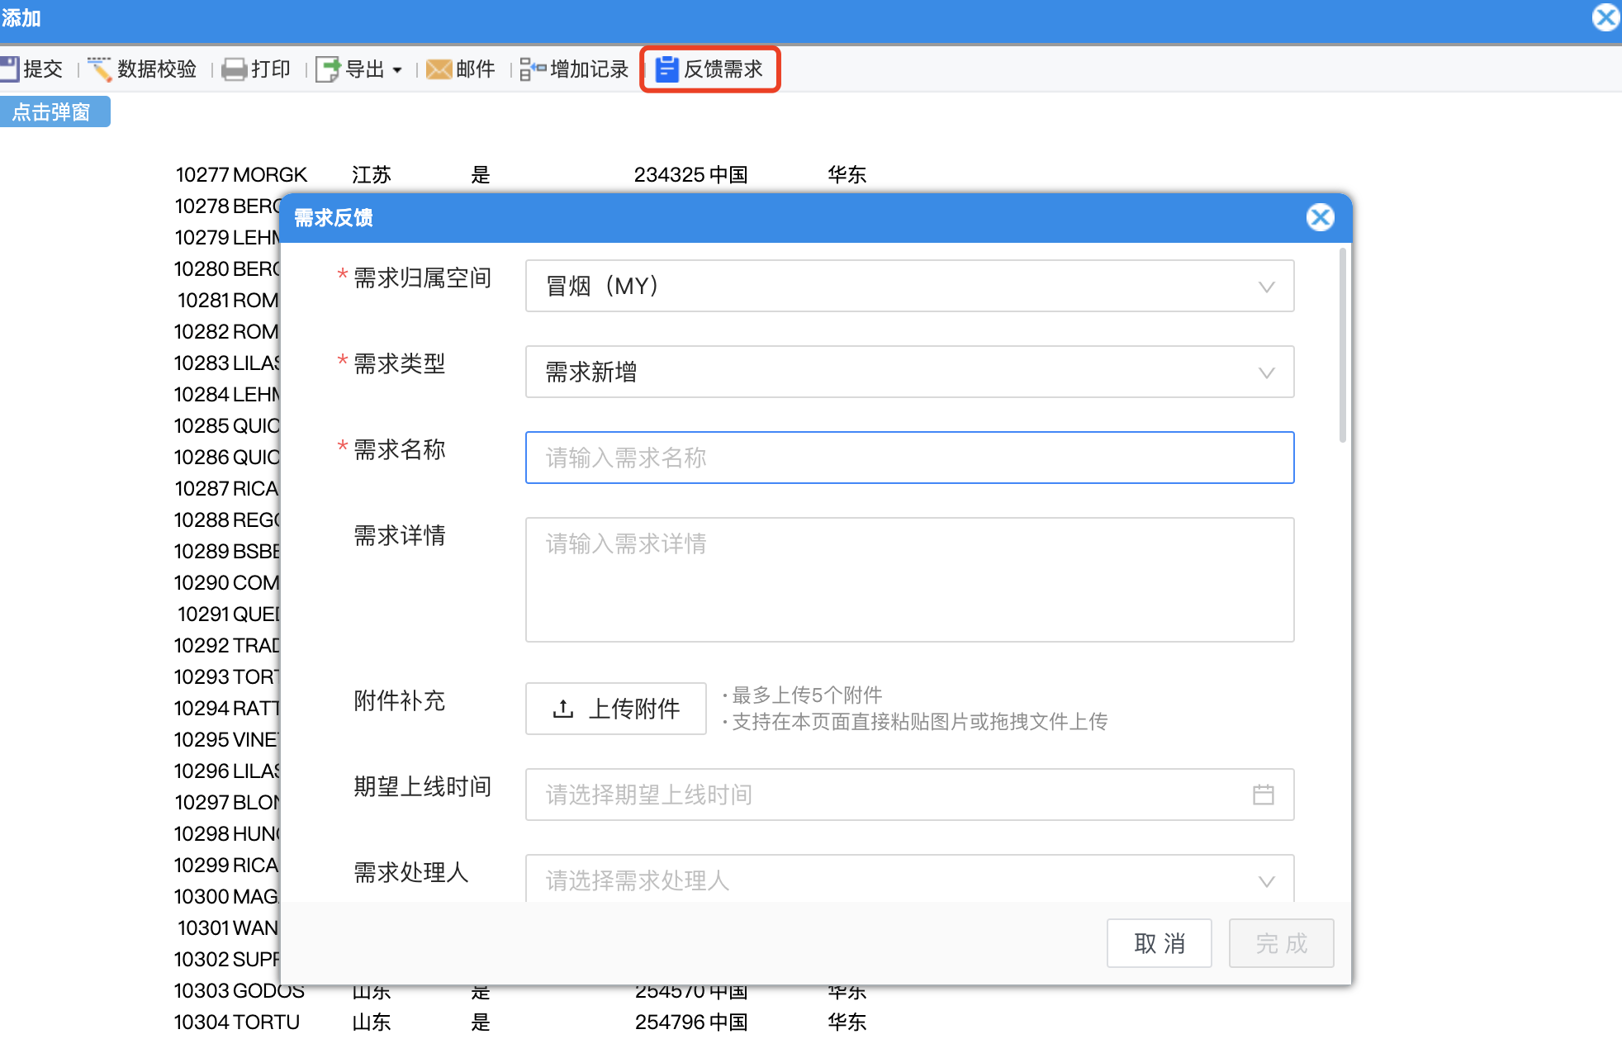
Task: Click the feedback request (反馈需求) icon
Action: coord(666,69)
